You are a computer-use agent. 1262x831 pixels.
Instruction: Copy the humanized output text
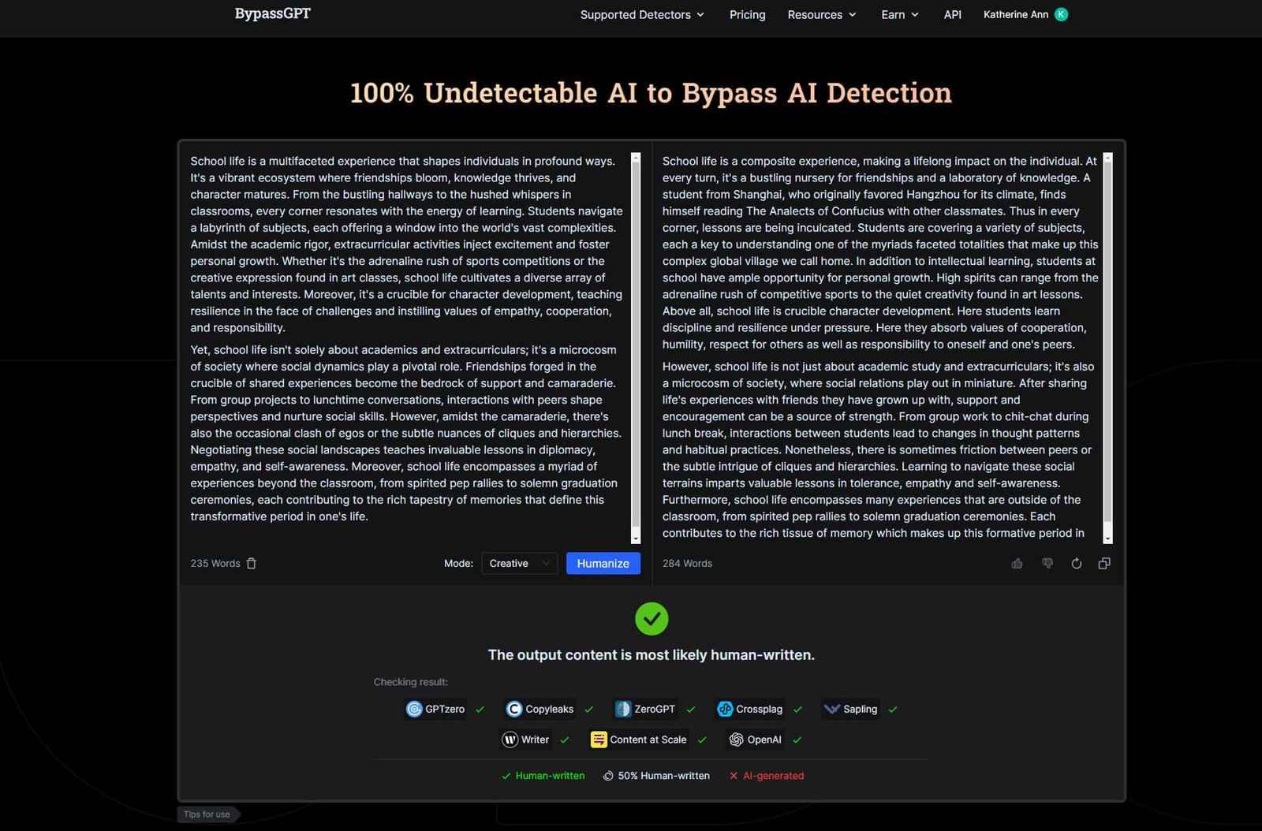click(1104, 563)
